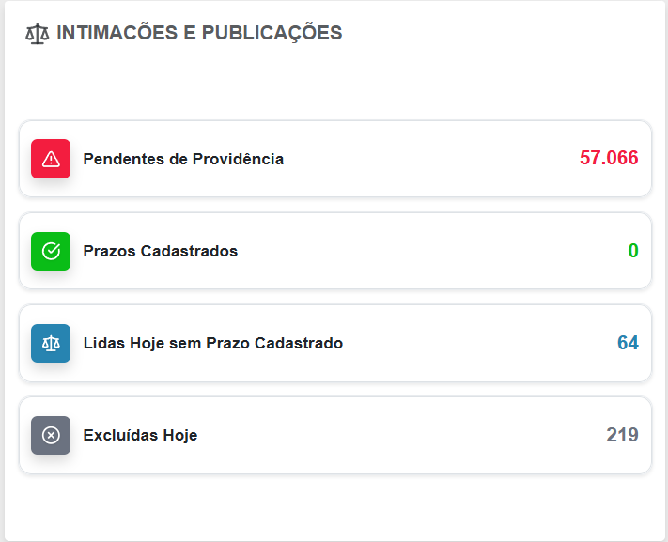Click blank space right of Excluídas Hoje text
Viewport: 668px width, 542px height.
402,435
